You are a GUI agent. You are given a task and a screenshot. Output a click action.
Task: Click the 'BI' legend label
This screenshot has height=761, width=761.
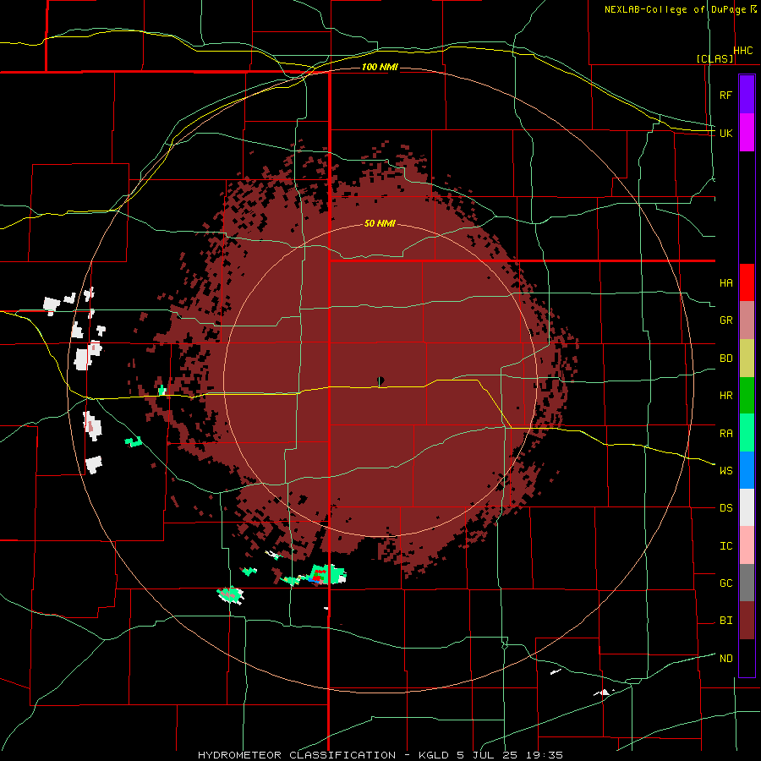coord(726,621)
